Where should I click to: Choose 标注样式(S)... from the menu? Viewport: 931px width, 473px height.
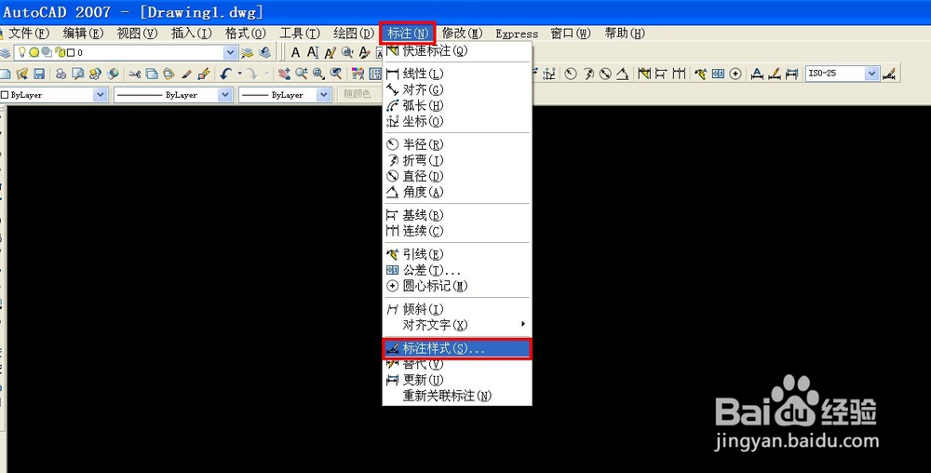click(456, 349)
